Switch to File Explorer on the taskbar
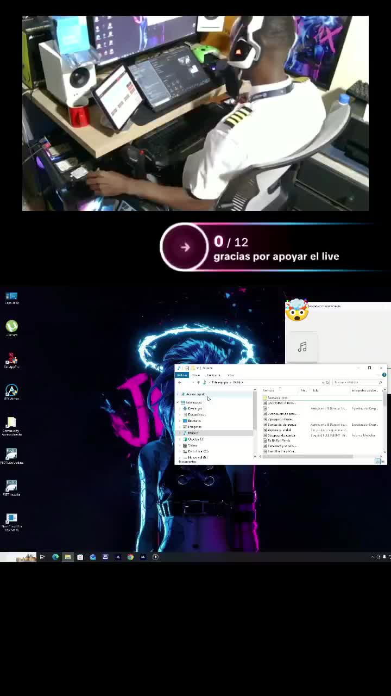Screen dimensions: 391x696 tap(68, 557)
